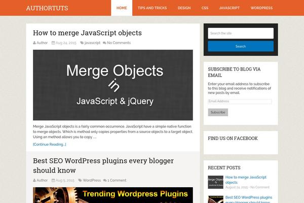
Task: Click the calendar icon next to Aug 5, 2015
Action: pyautogui.click(x=53, y=181)
